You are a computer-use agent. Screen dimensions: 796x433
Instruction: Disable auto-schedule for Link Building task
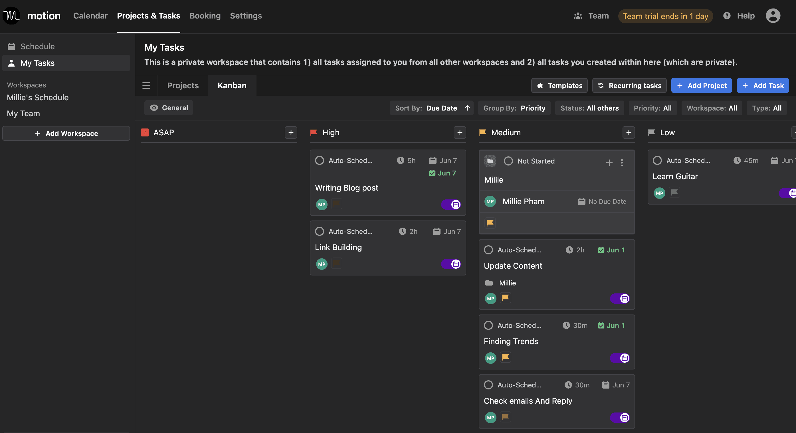pyautogui.click(x=451, y=264)
